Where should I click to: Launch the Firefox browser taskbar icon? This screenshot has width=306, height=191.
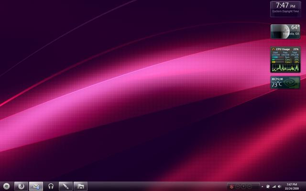click(21, 186)
